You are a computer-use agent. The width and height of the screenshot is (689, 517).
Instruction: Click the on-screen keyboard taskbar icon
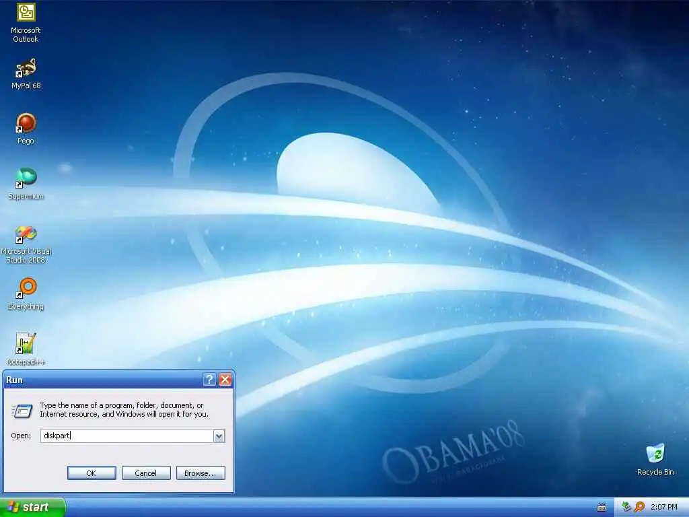(x=602, y=508)
